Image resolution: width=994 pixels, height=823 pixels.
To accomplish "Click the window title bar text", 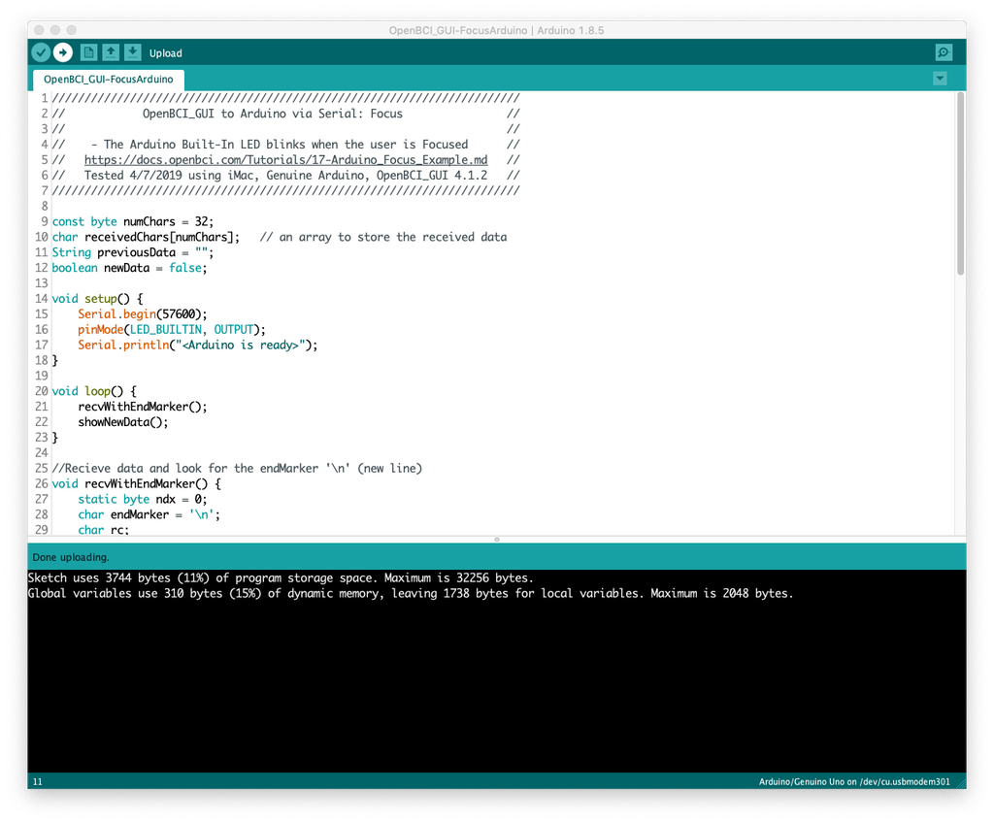I will 497,30.
